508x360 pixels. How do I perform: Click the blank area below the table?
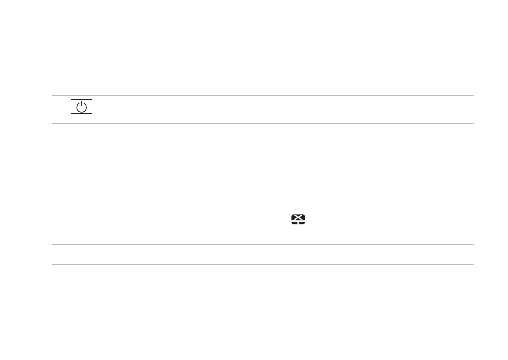(254, 313)
